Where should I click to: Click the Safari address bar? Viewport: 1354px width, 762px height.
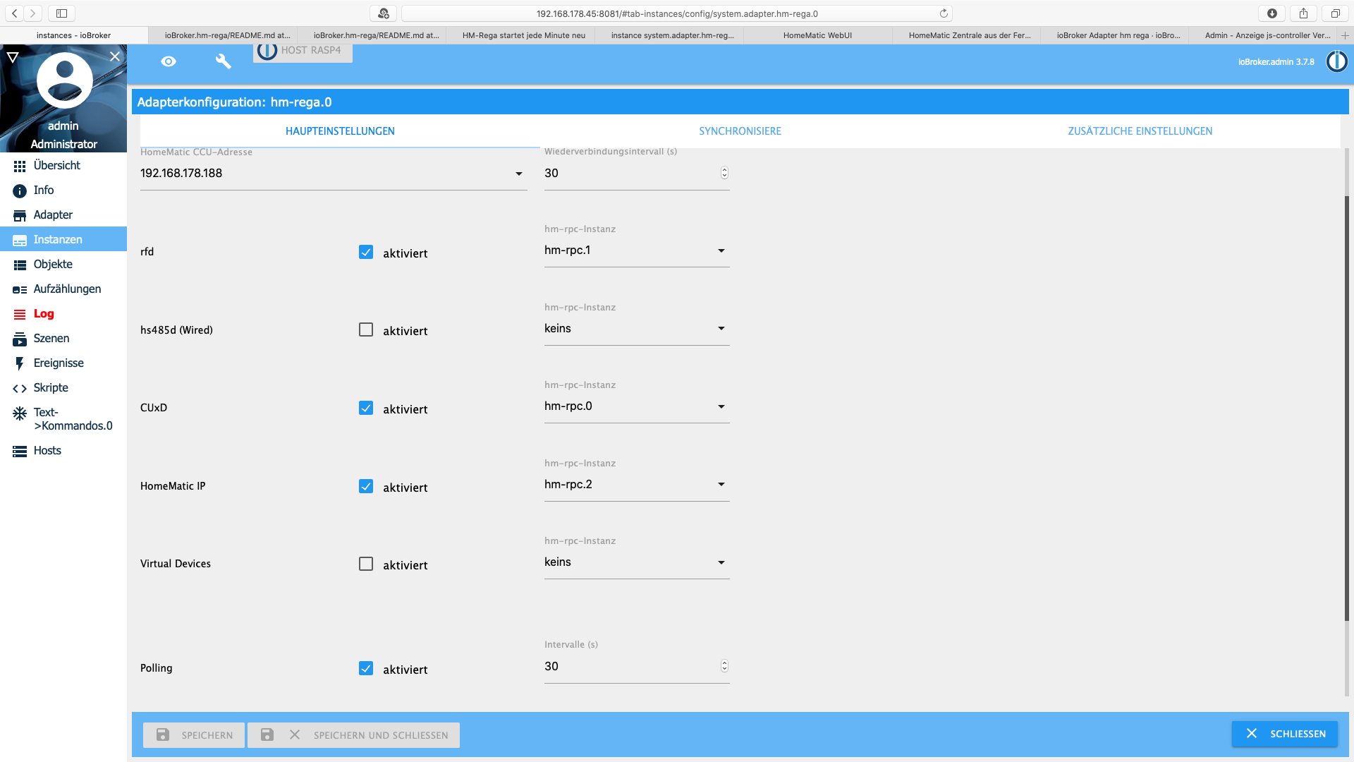[677, 13]
